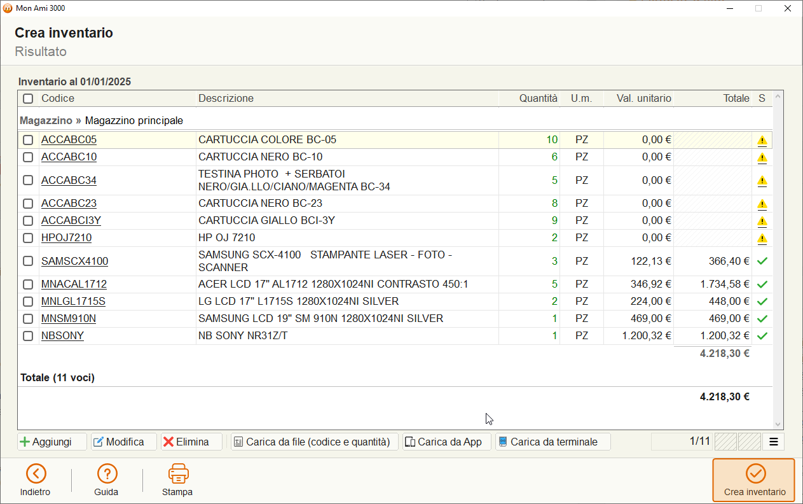The image size is (803, 504).
Task: Open the NBSONY code link
Action: click(x=62, y=336)
